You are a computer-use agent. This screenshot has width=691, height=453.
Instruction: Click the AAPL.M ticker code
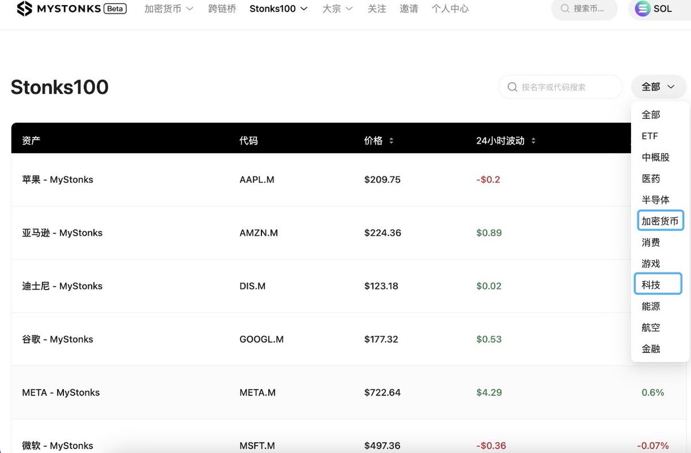coord(257,180)
